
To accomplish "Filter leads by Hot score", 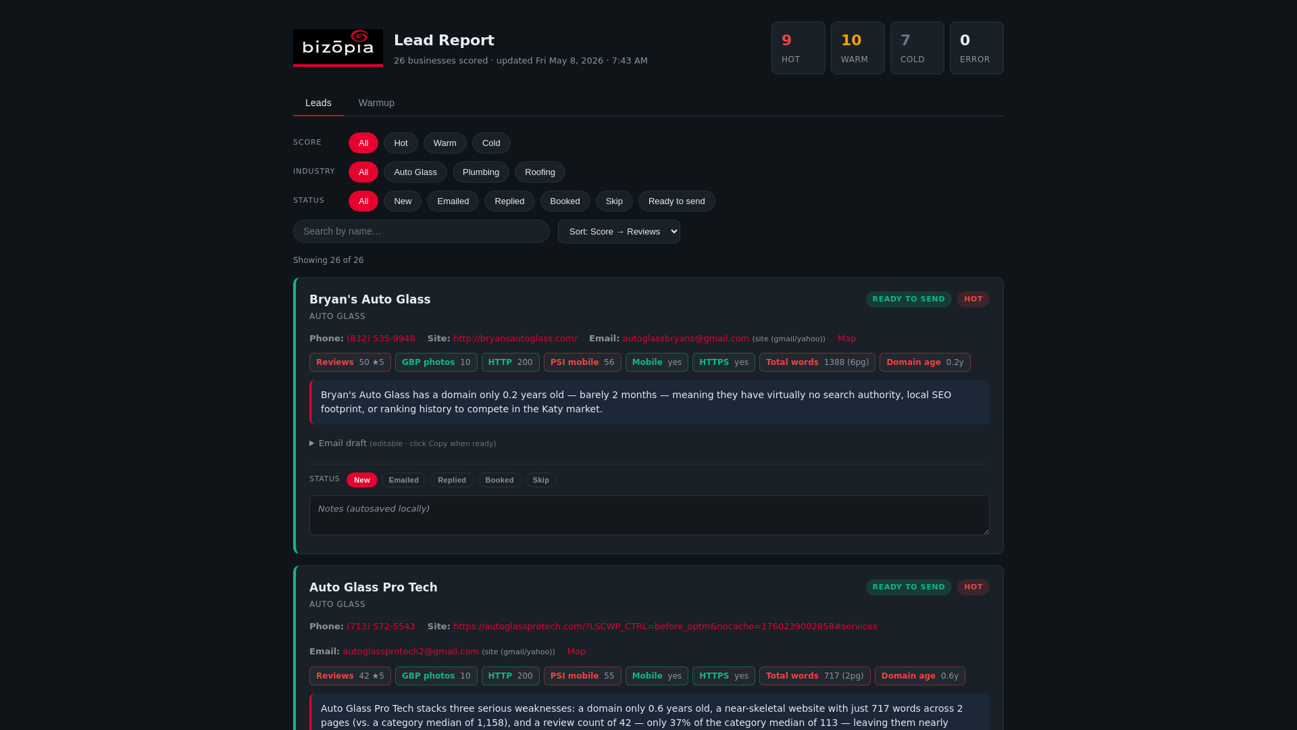I will [401, 143].
